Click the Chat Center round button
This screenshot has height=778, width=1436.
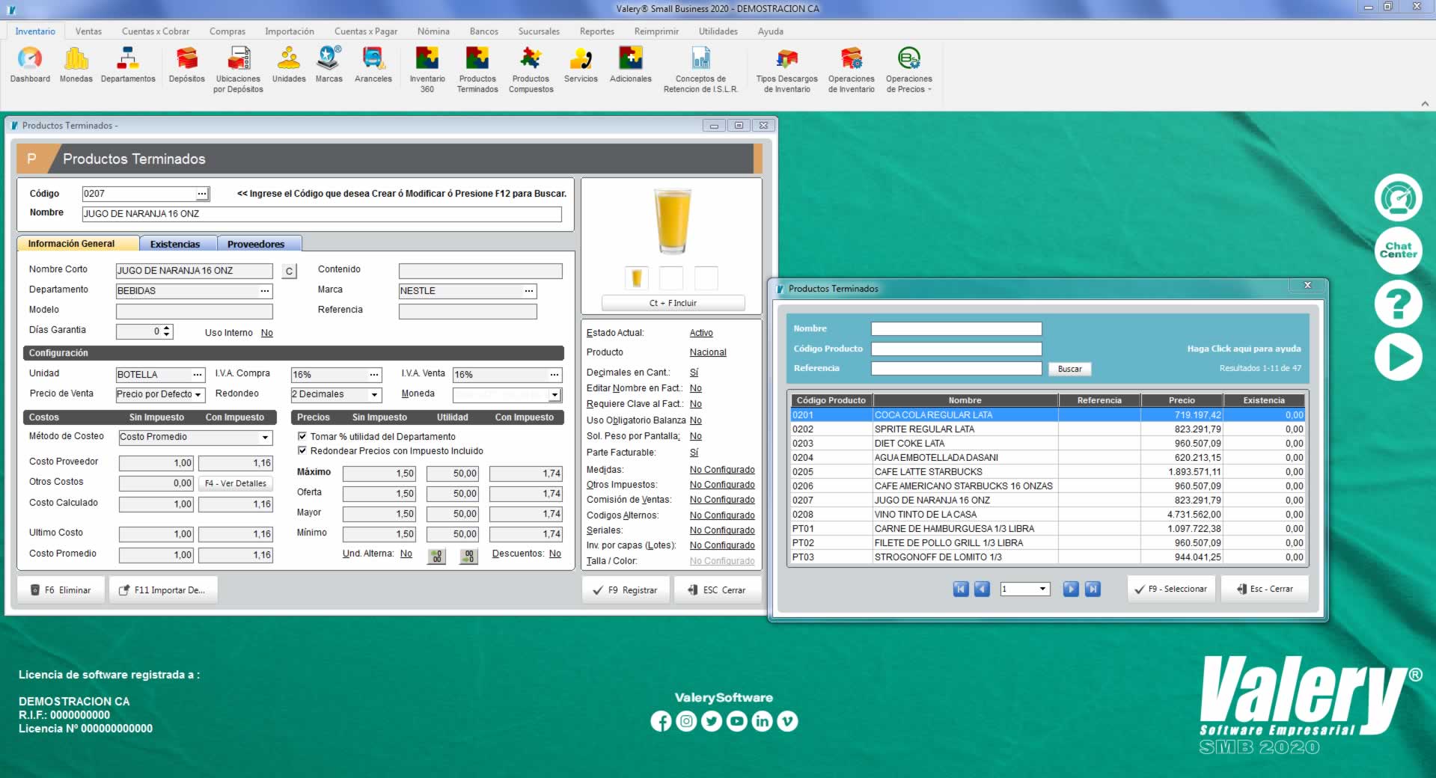tap(1398, 250)
